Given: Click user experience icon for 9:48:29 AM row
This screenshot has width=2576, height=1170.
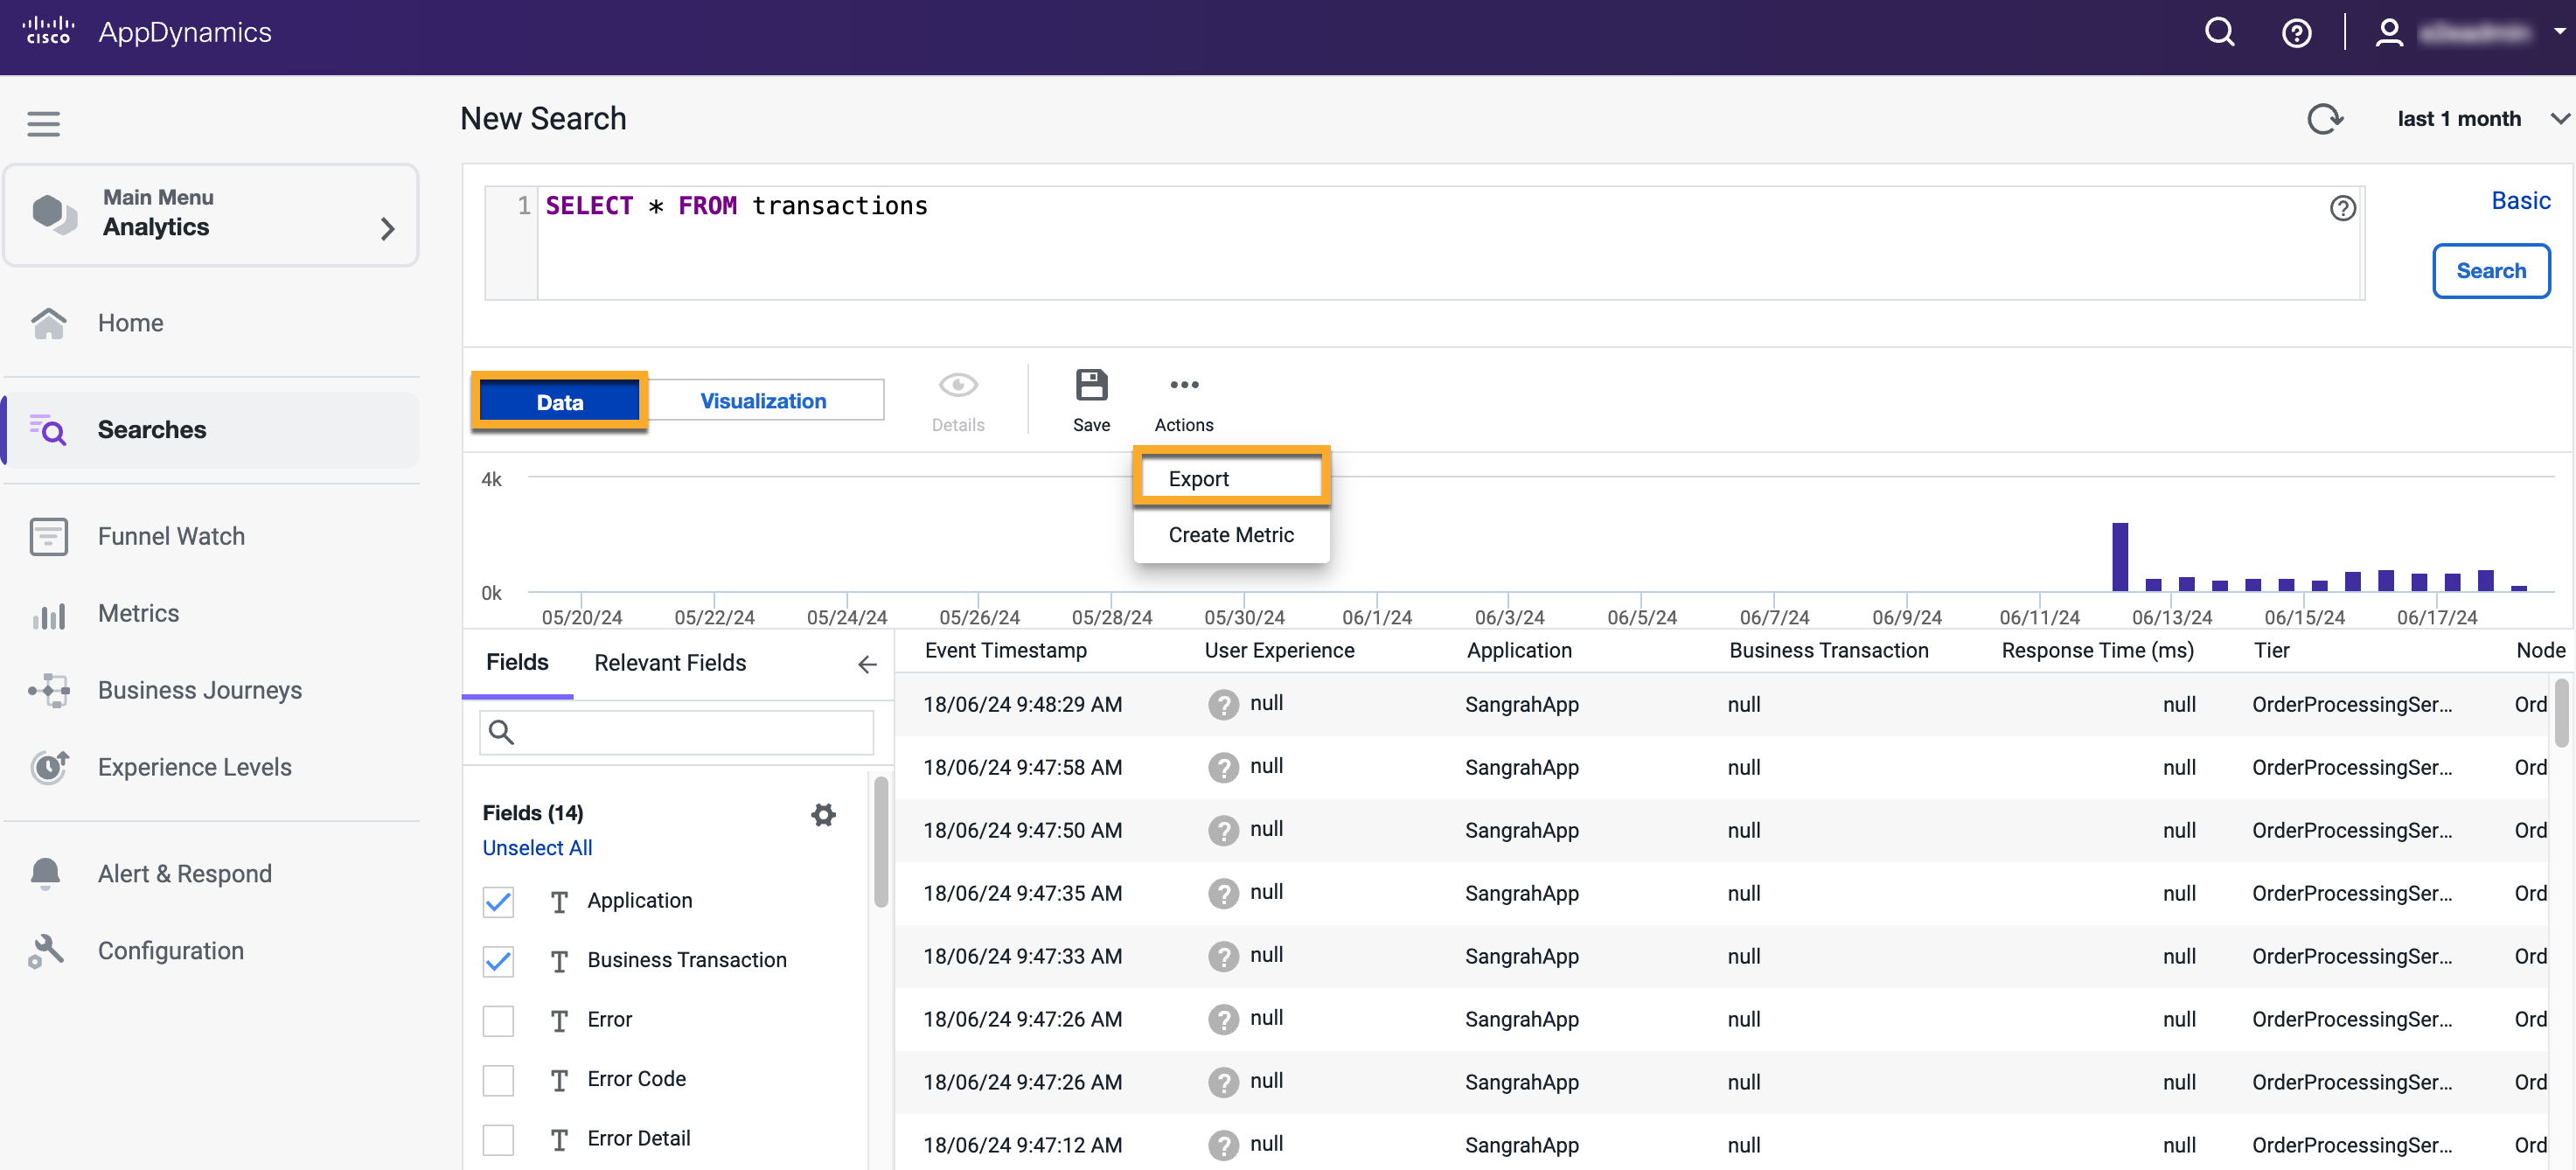Looking at the screenshot, I should pyautogui.click(x=1223, y=704).
